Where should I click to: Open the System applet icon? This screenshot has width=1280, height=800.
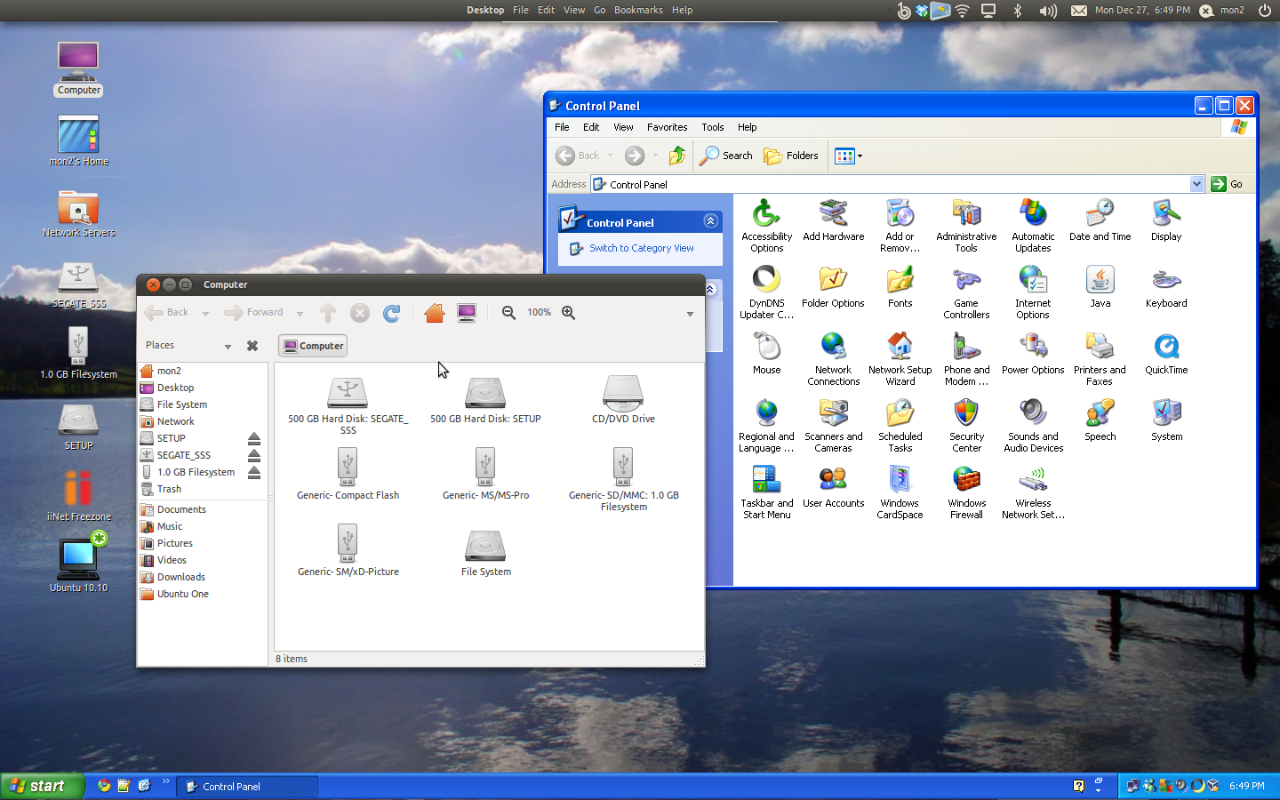[1166, 420]
